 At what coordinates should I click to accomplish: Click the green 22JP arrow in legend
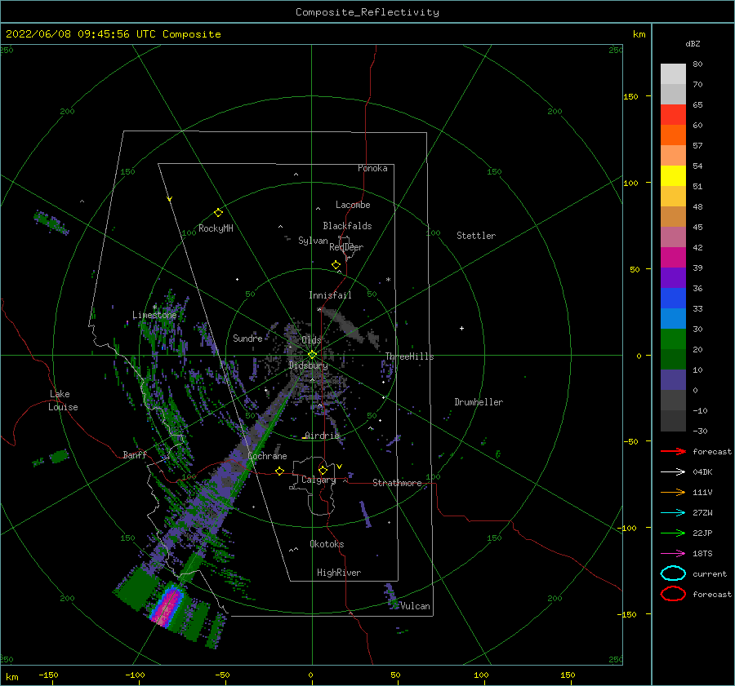click(673, 533)
